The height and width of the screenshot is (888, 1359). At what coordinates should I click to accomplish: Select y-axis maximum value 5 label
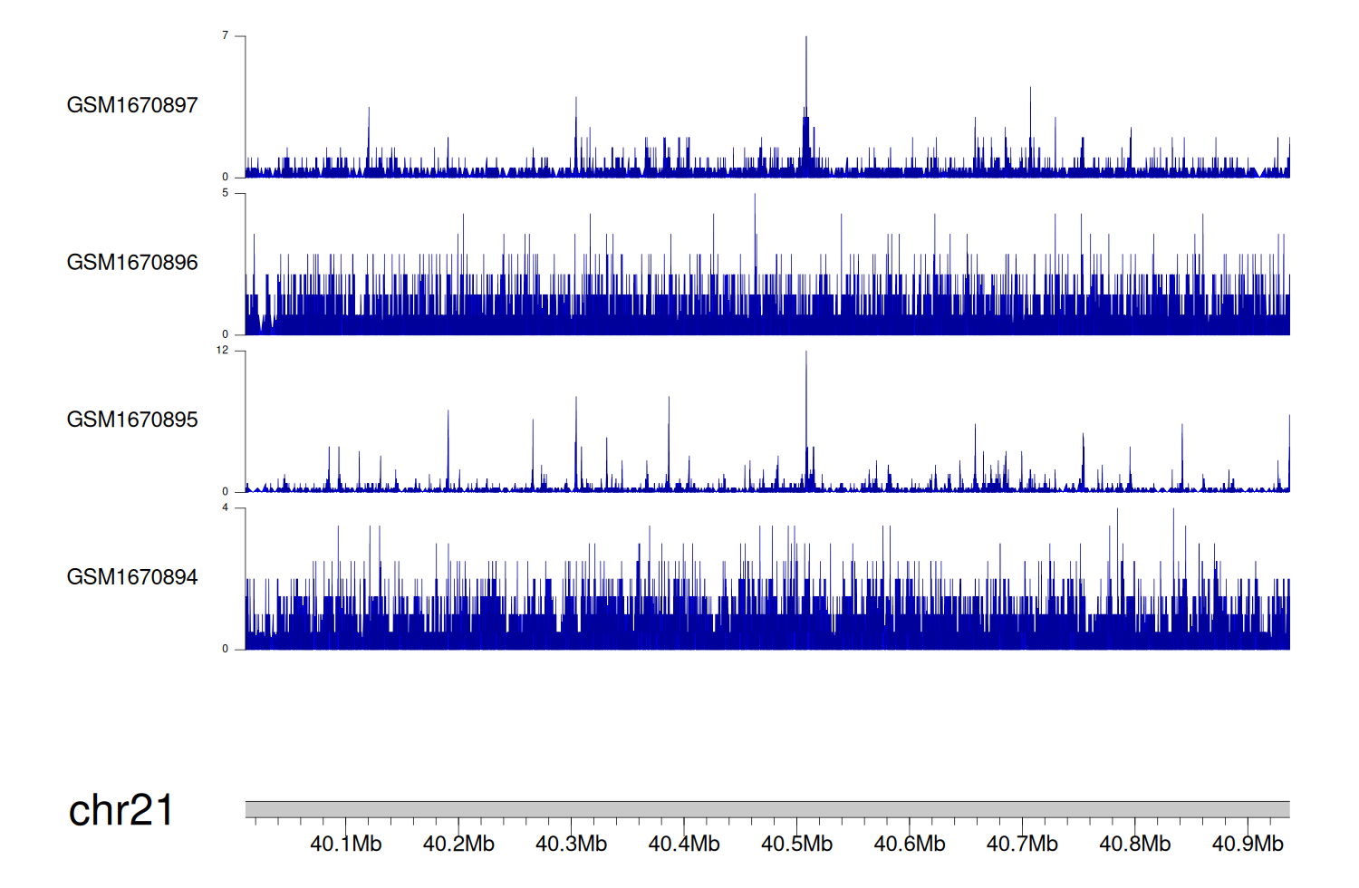tap(226, 193)
